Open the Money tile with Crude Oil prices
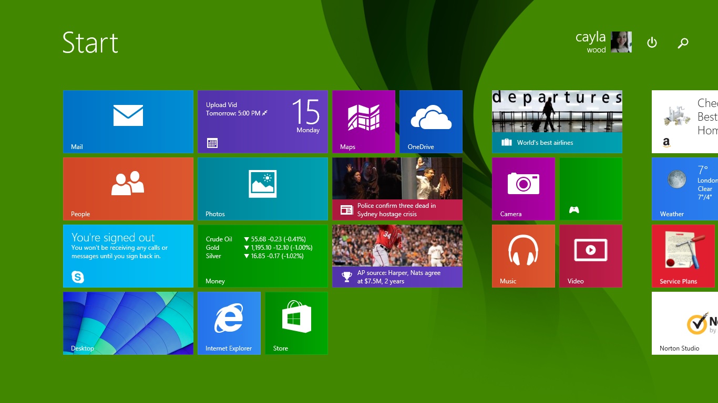Viewport: 718px width, 403px height. [263, 256]
